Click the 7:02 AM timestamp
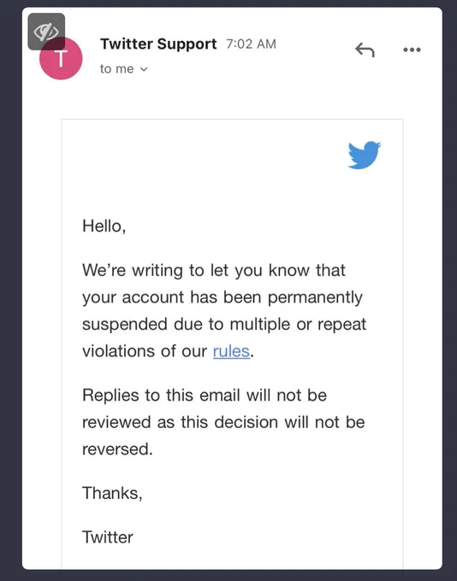 point(251,44)
